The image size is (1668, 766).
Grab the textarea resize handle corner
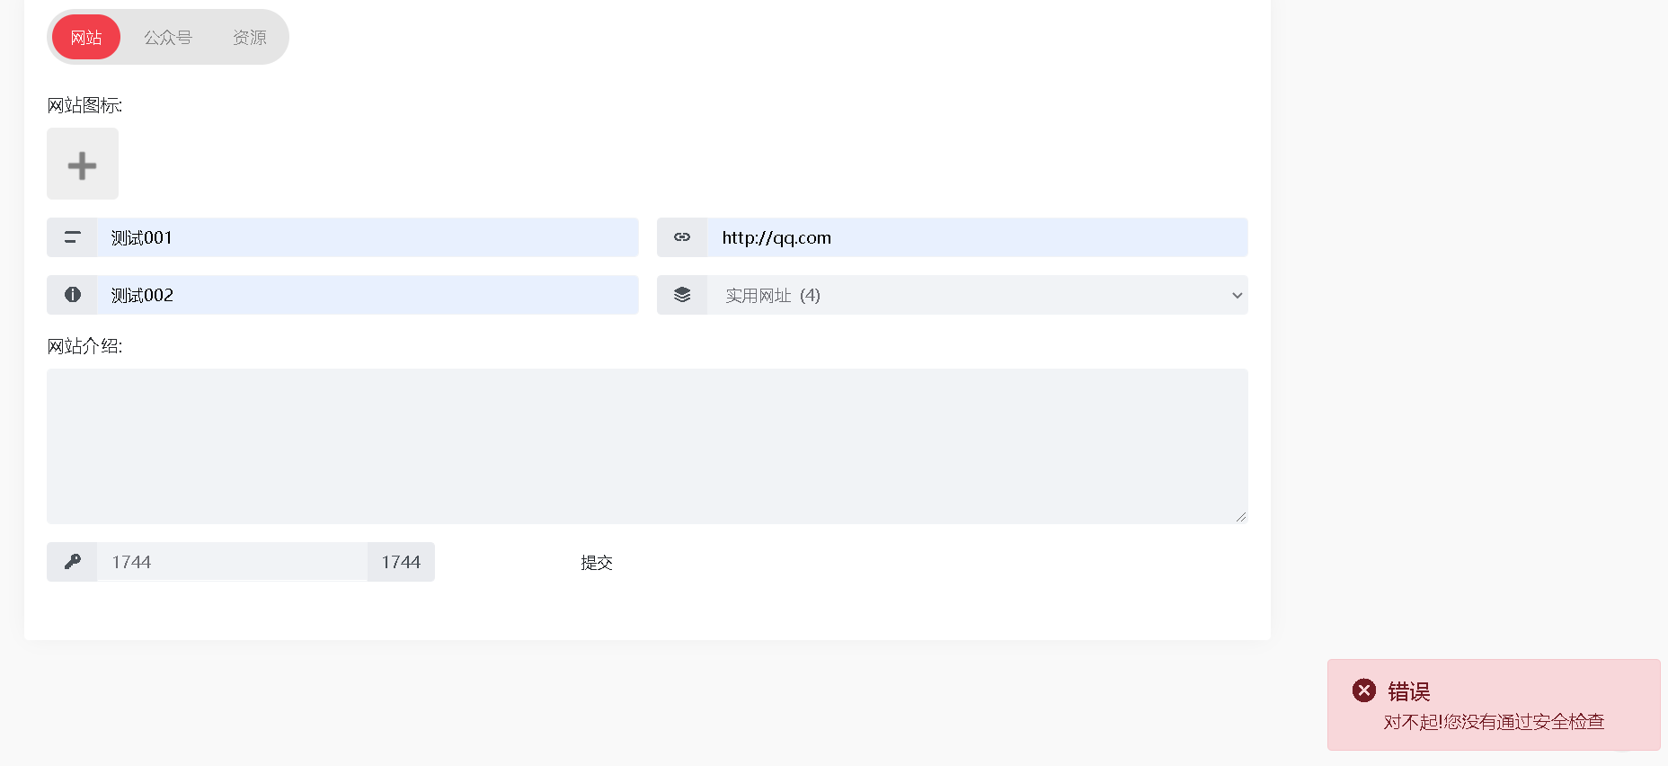coord(1241,517)
